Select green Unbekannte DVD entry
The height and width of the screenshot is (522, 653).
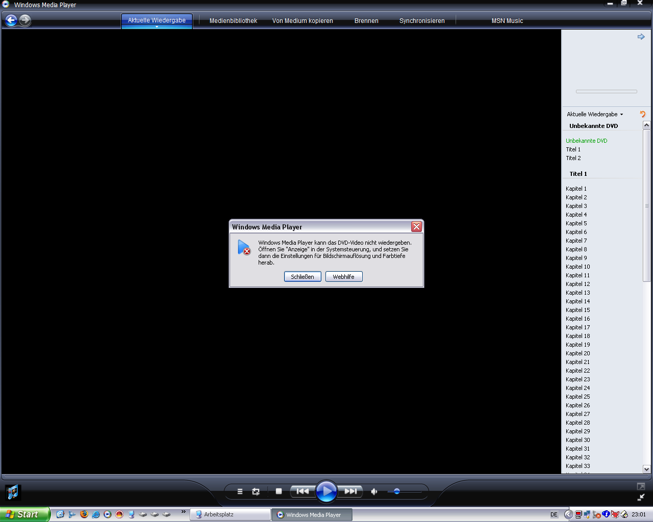(586, 141)
